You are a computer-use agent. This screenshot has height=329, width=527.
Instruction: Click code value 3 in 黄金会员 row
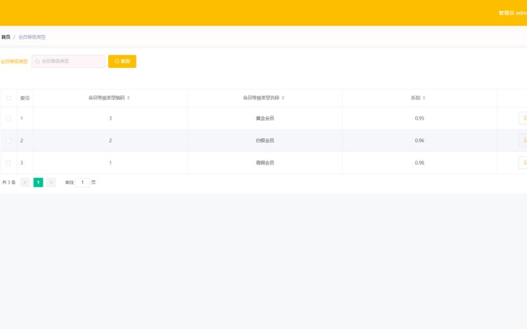click(110, 118)
